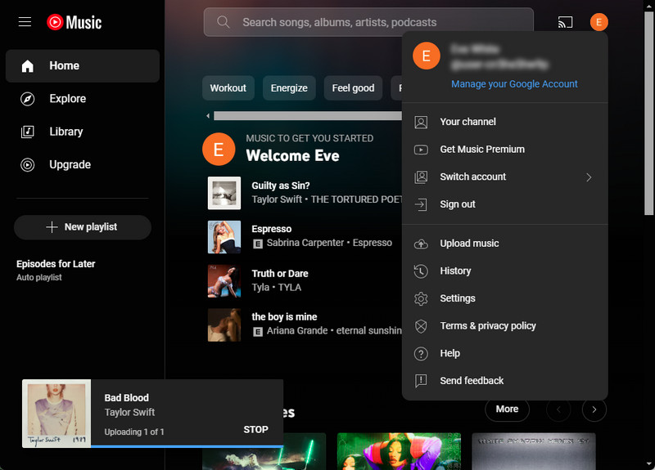Stop the Bad Blood upload
Viewport: 655px width, 470px height.
pyautogui.click(x=255, y=430)
